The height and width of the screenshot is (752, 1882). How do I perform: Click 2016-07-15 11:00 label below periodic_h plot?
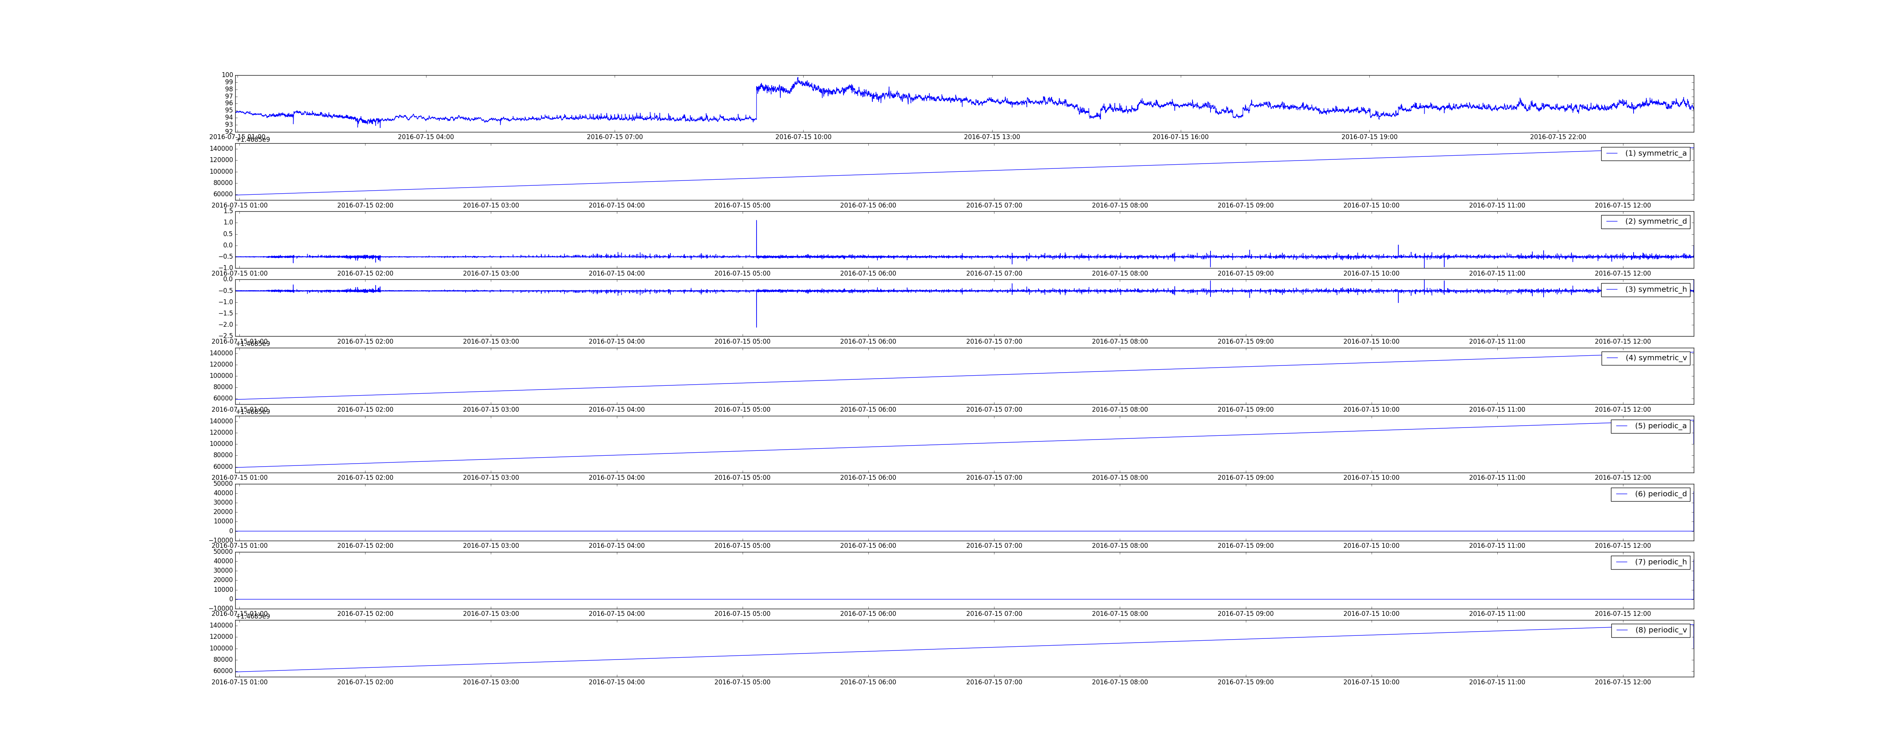[x=1497, y=614]
